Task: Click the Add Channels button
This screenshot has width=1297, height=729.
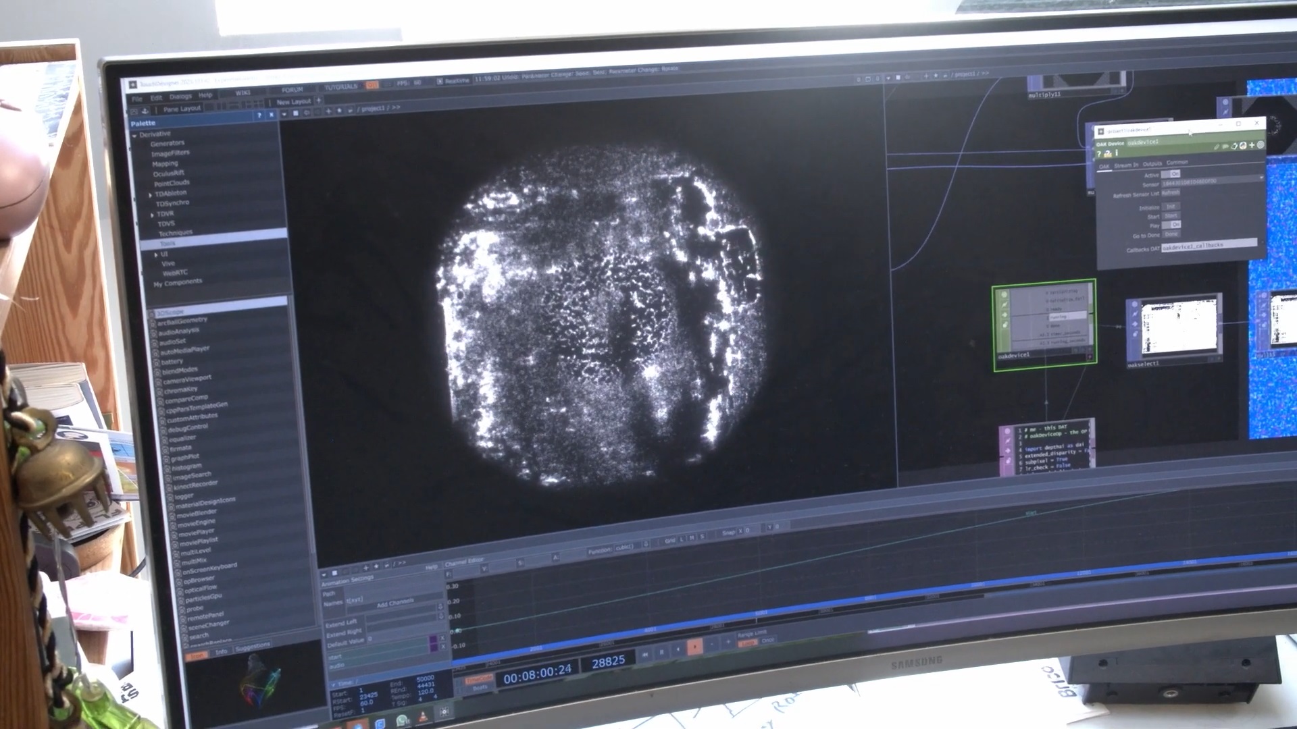Action: (395, 603)
